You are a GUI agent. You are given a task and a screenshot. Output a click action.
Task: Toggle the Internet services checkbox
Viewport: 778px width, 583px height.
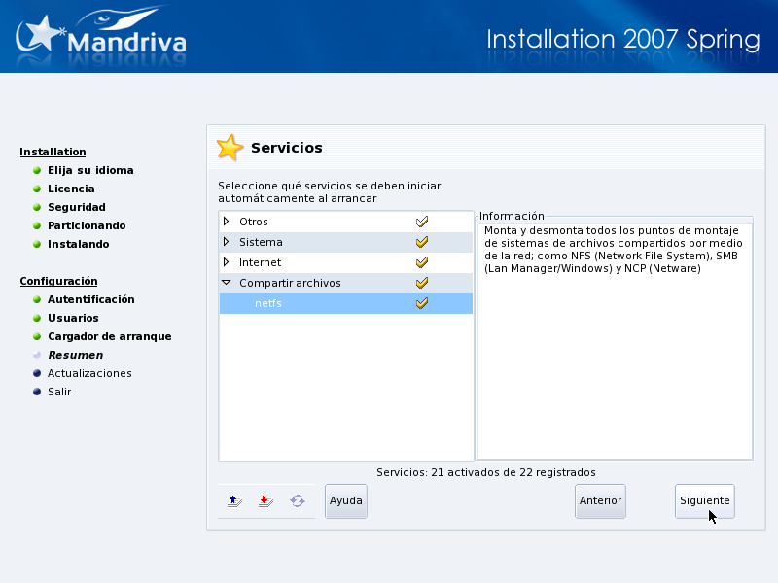[422, 262]
